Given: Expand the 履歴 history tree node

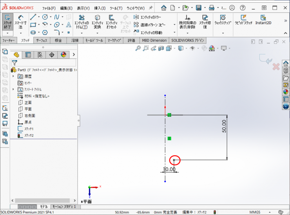Looking at the screenshot, I should pos(14,76).
